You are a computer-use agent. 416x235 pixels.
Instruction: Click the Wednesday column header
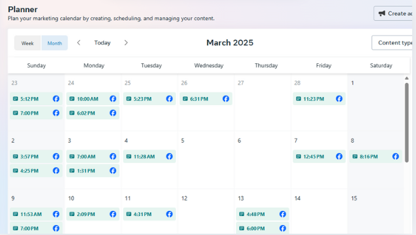pos(209,66)
